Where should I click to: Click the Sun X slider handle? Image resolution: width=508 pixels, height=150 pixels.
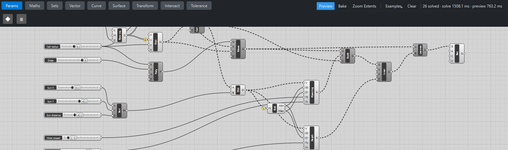pyautogui.click(x=72, y=87)
